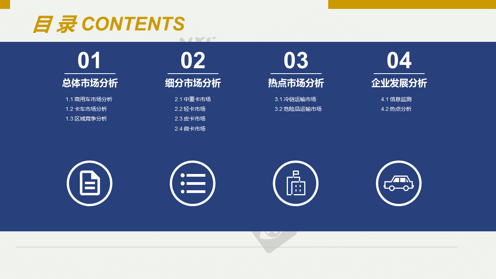Click item 3.1 冷链运输市场
496x279 pixels.
(x=295, y=99)
